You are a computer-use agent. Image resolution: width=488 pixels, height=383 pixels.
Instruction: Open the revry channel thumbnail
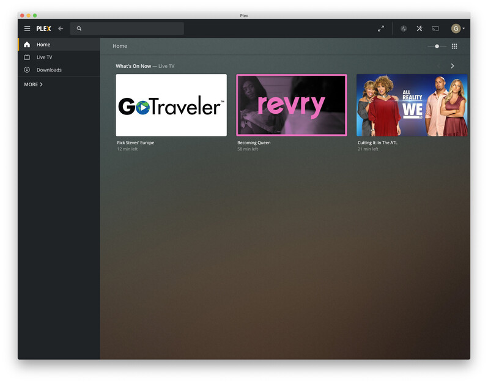[x=292, y=105]
